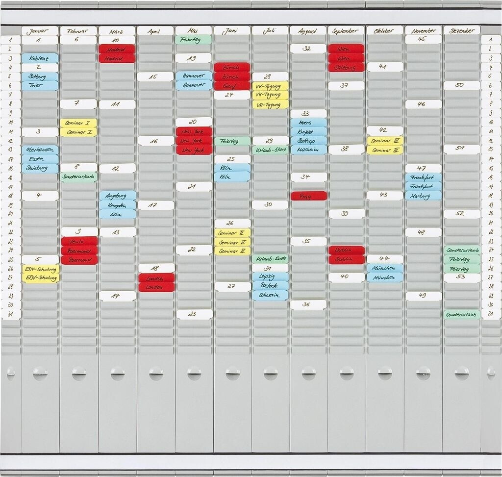Click the blue Augsburg card in März
This screenshot has height=477, width=502.
(x=118, y=196)
